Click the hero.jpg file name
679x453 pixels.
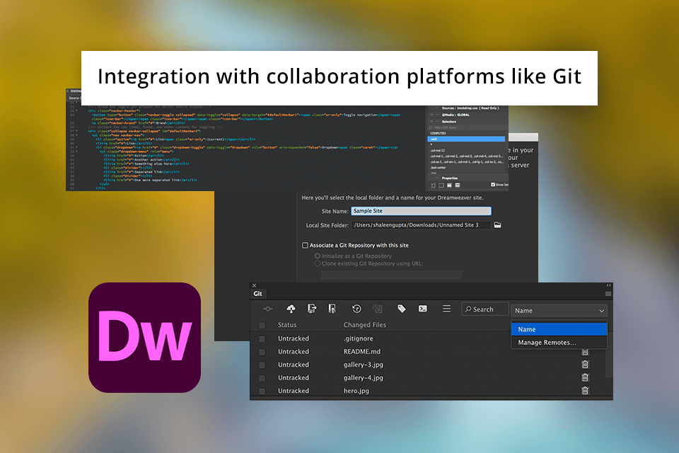356,391
